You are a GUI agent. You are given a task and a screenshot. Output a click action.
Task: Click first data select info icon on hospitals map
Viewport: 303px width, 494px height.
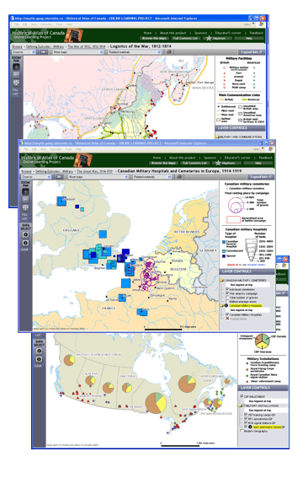[x=26, y=234]
